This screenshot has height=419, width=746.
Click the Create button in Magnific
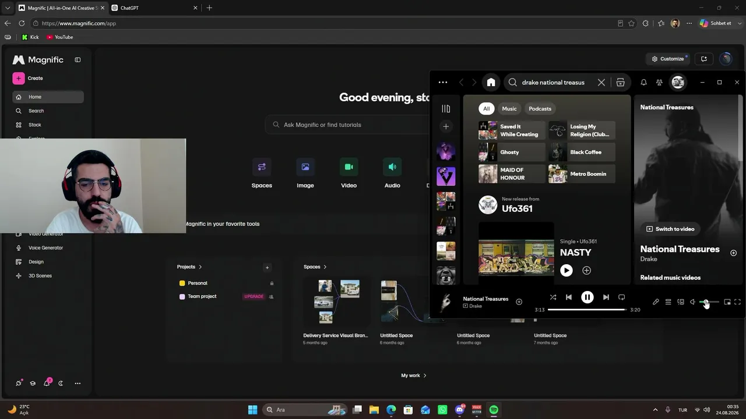(x=28, y=78)
